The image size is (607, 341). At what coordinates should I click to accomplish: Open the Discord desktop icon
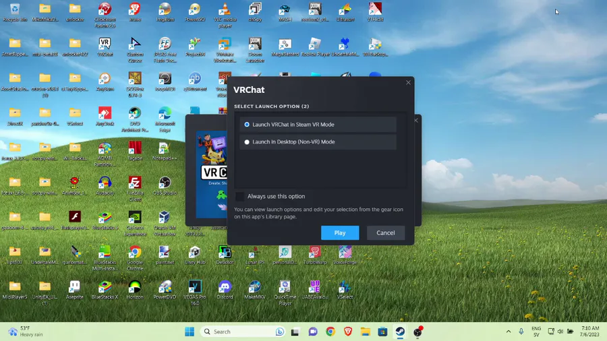225,290
